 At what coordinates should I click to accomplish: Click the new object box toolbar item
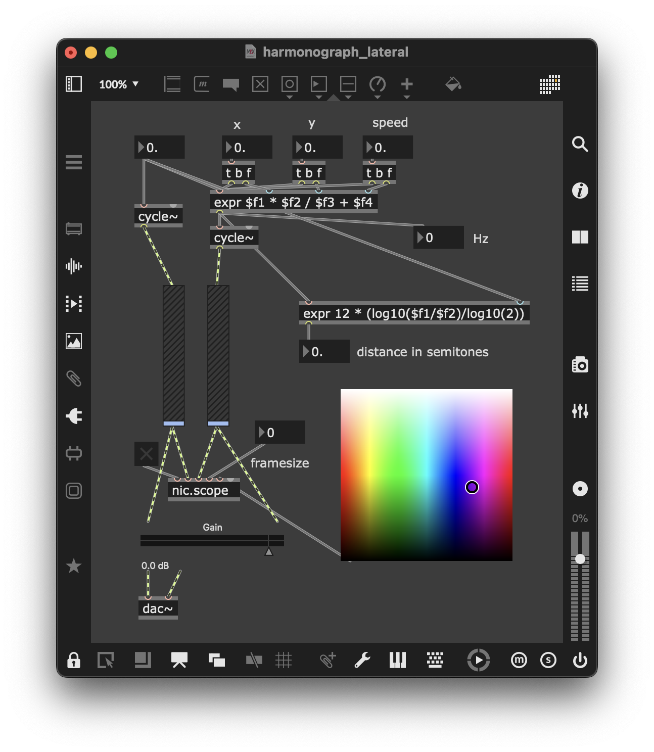(x=172, y=84)
